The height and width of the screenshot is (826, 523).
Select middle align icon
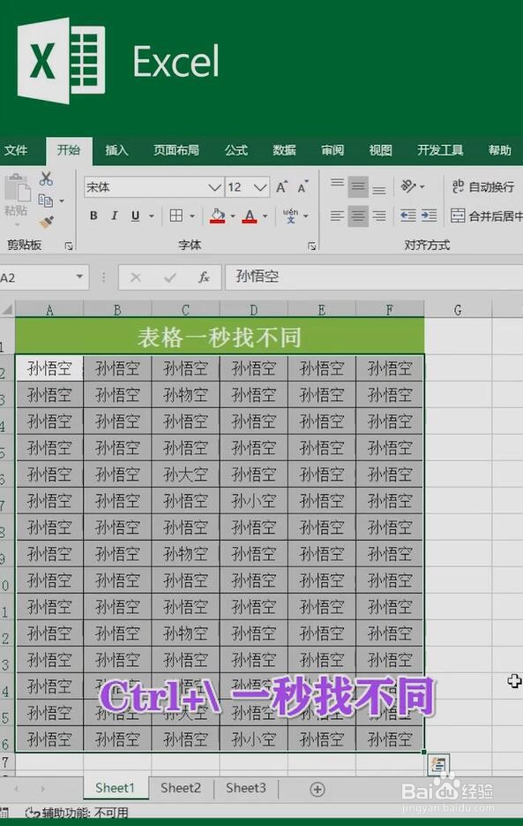point(358,186)
